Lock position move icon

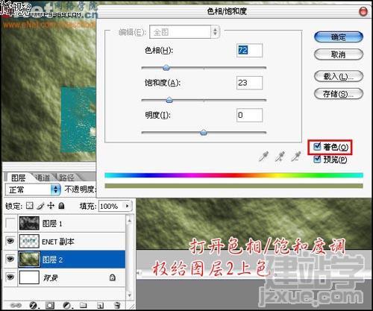tap(51, 206)
